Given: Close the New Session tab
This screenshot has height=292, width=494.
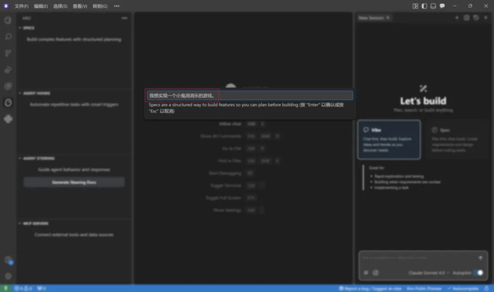Looking at the screenshot, I should 388,18.
